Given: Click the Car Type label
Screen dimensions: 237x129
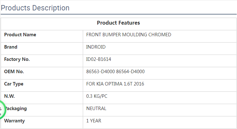Looking at the screenshot, I should pos(14,84).
